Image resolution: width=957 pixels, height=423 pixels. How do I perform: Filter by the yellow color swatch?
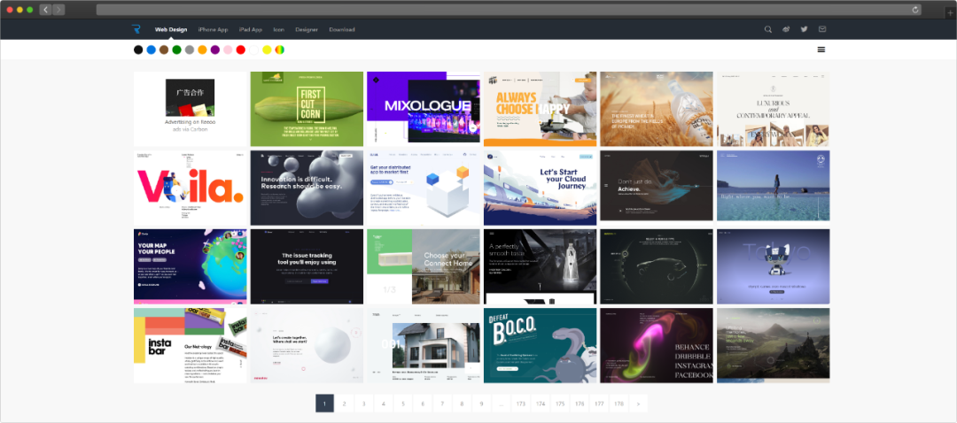[x=267, y=50]
